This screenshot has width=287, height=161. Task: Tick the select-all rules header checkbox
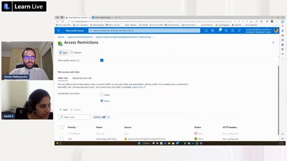pos(61,127)
